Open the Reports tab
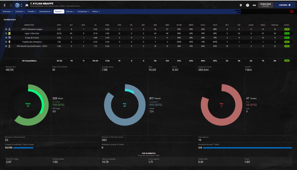This screenshot has width=297, height=170. point(59,11)
